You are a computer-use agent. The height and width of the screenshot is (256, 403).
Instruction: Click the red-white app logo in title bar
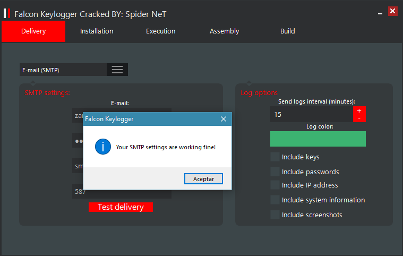[x=7, y=13]
